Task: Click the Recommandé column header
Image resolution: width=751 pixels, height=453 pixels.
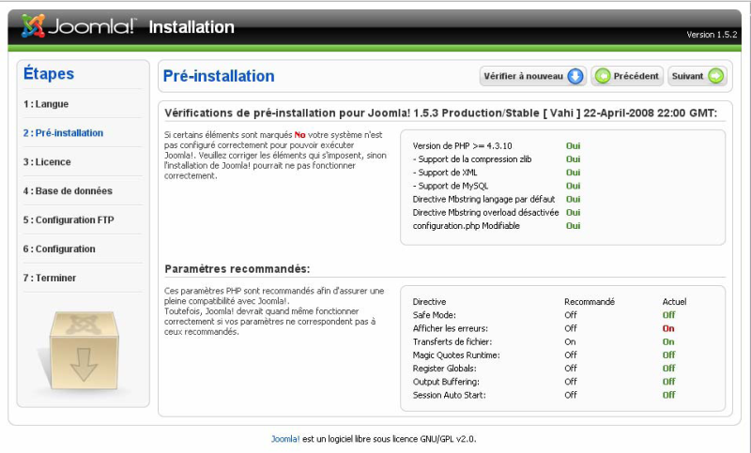Action: 590,302
